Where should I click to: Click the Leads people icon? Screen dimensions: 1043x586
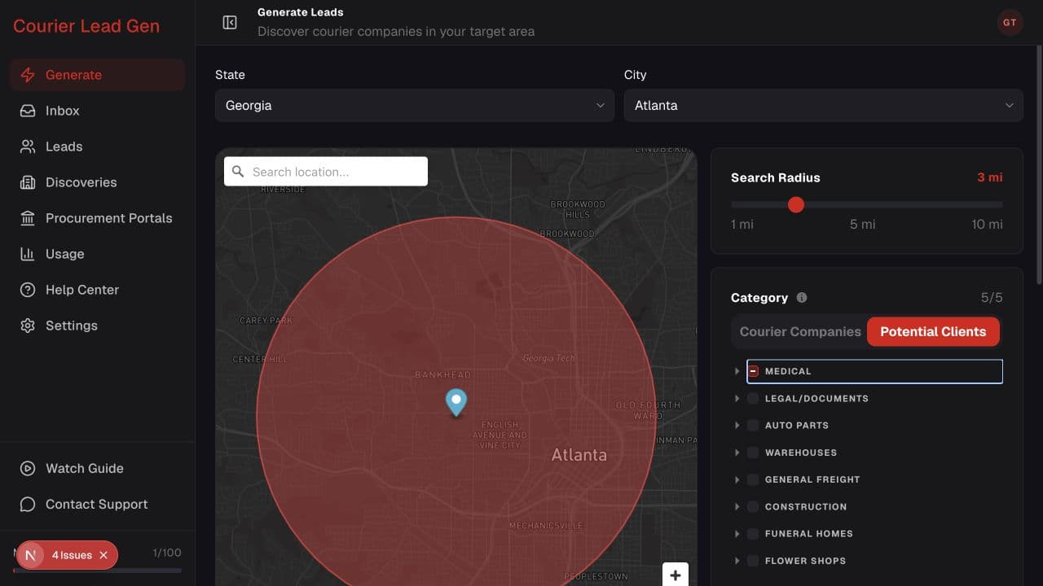[28, 146]
